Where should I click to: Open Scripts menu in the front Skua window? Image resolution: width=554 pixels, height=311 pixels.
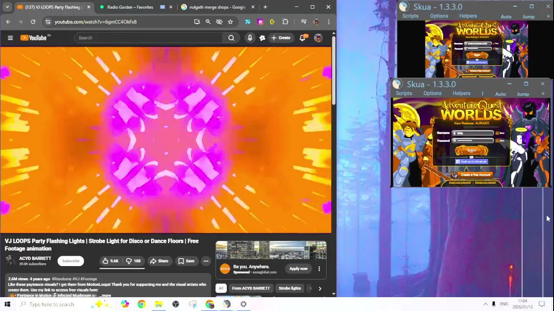[404, 93]
